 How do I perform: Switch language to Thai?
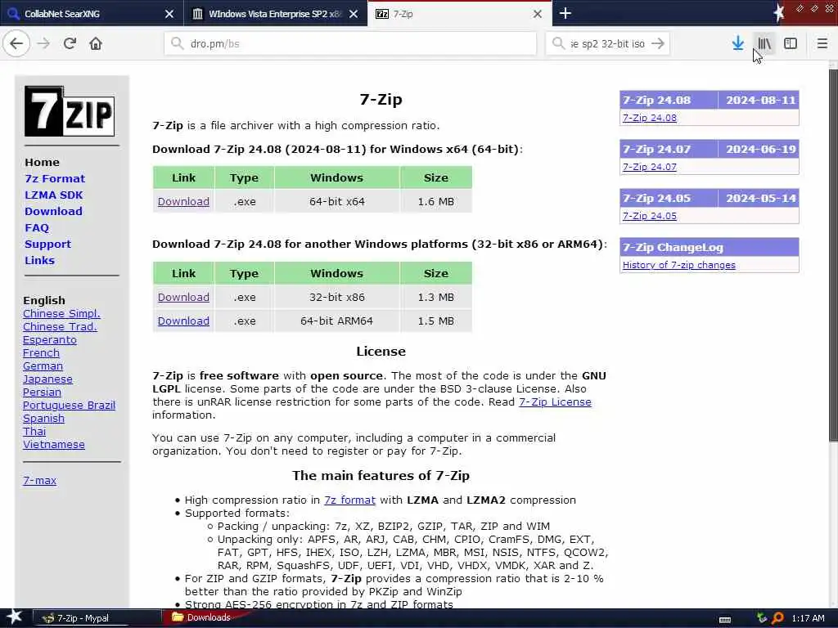34,431
